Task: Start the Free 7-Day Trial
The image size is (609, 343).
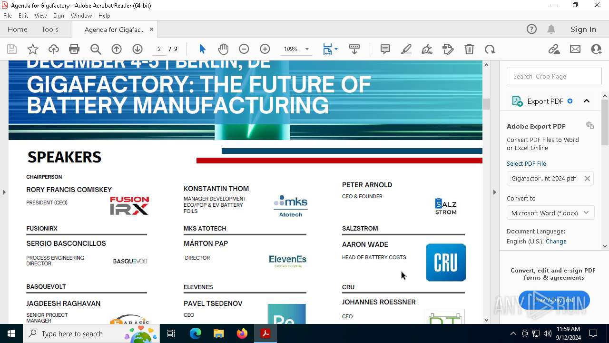Action: click(554, 300)
